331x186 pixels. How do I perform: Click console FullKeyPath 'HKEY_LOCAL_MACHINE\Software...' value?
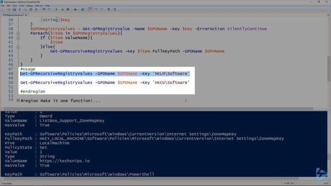tap(162, 138)
